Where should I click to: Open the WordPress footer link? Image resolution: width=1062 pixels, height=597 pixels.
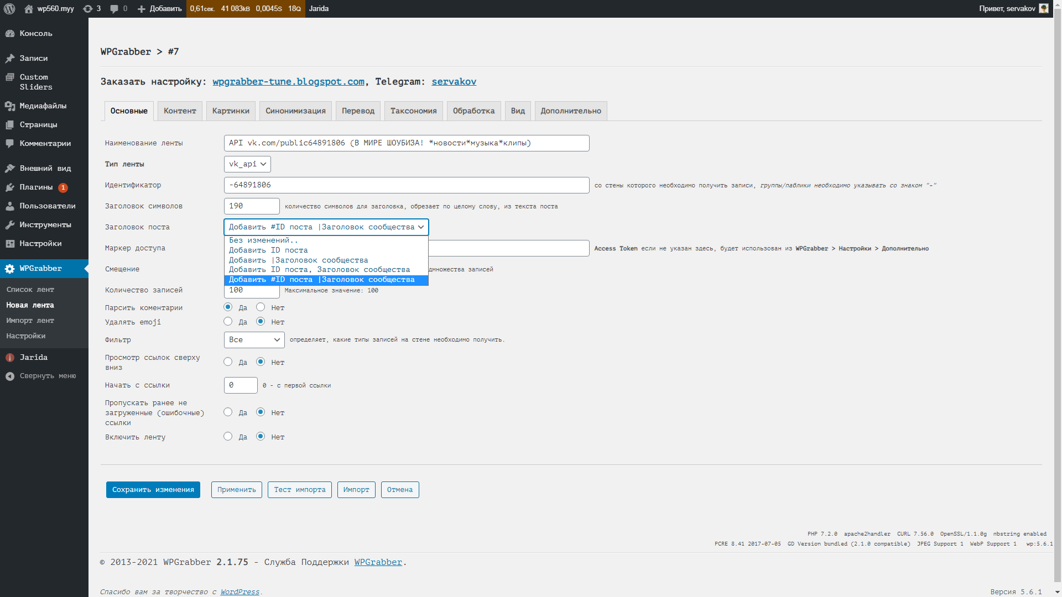tap(240, 592)
